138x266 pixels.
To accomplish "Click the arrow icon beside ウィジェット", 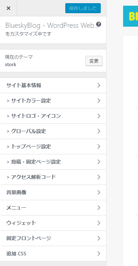I will [99, 223].
